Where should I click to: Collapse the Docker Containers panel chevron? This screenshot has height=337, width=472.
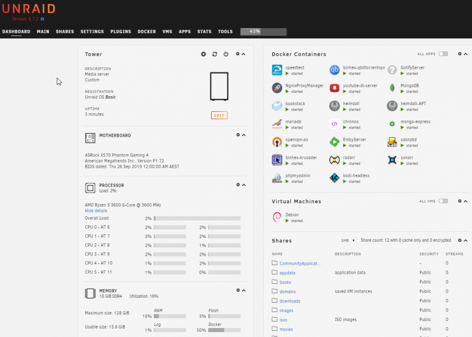[x=466, y=54]
